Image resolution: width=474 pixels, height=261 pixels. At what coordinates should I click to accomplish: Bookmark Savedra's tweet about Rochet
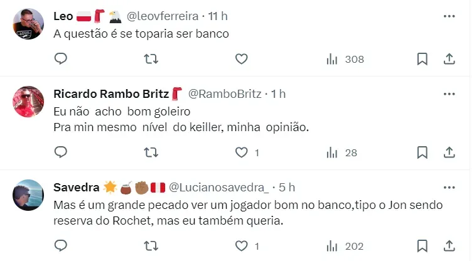tap(423, 245)
